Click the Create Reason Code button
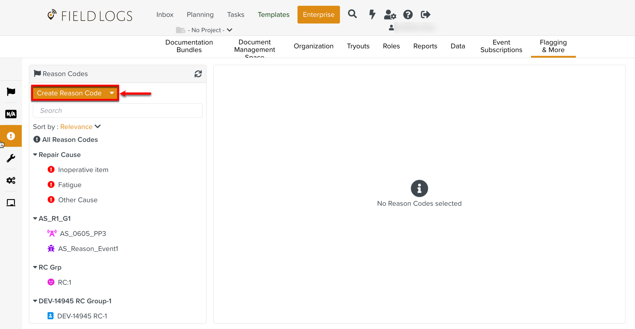The image size is (635, 329). [69, 93]
